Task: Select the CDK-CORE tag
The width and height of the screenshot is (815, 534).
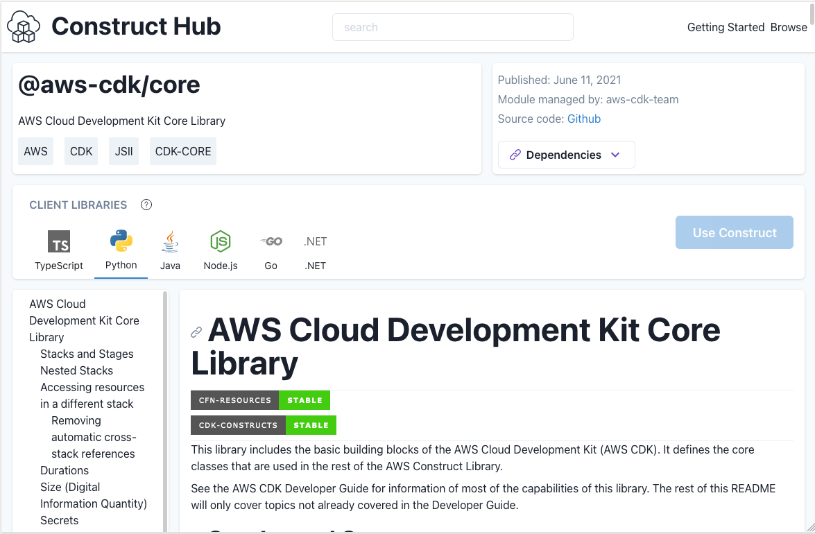Action: point(182,150)
